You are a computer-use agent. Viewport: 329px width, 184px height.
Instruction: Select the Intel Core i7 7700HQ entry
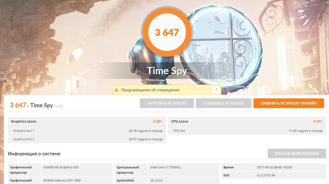coord(165,167)
